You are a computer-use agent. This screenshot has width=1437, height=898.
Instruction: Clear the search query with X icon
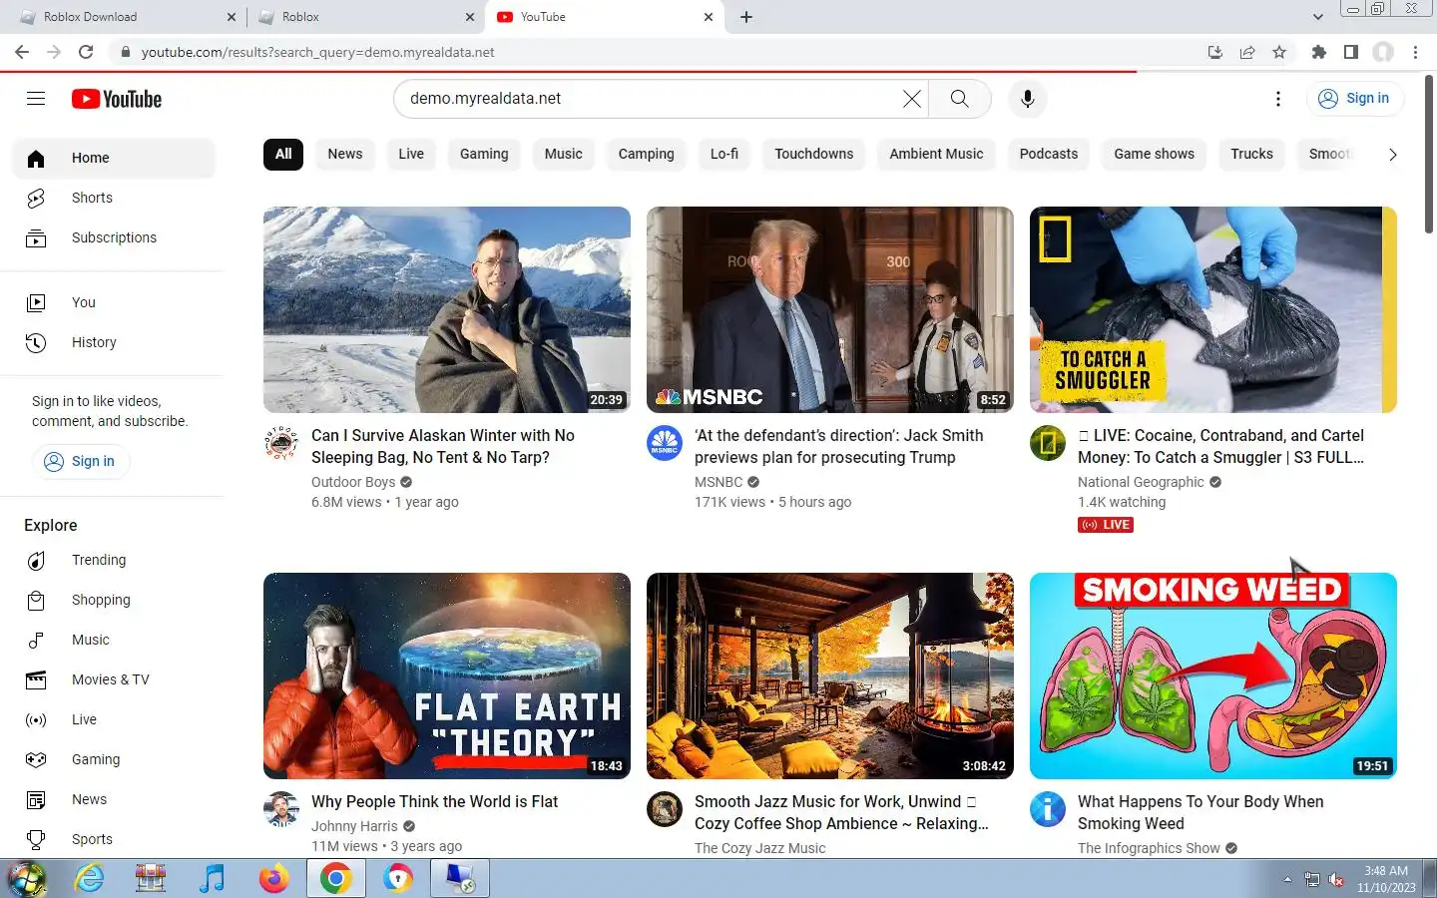point(912,99)
